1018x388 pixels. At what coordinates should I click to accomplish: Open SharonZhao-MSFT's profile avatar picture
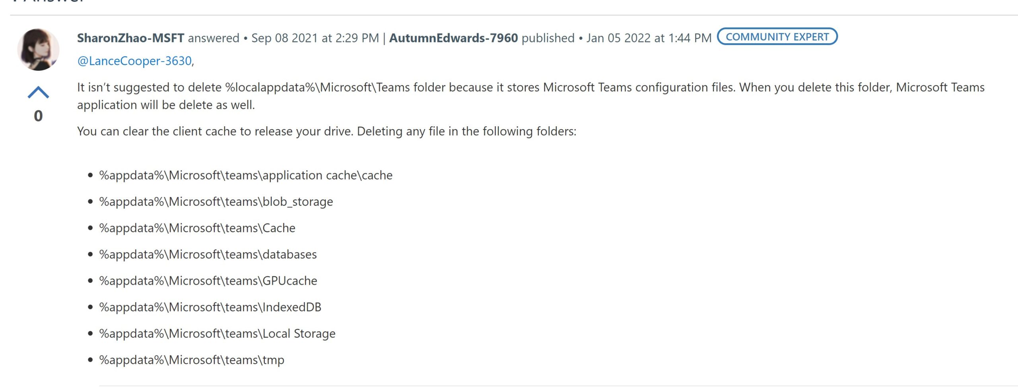(38, 50)
